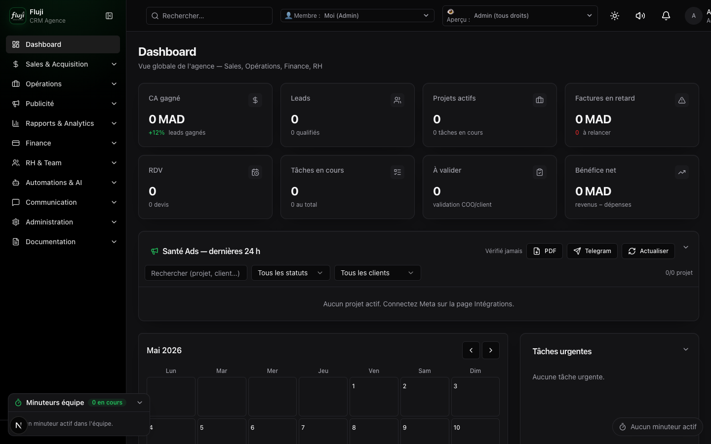The image size is (711, 444).
Task: Click calendar icon on RDV card
Action: [255, 172]
